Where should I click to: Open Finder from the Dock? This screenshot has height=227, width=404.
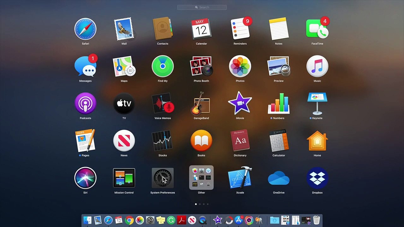pyautogui.click(x=87, y=220)
